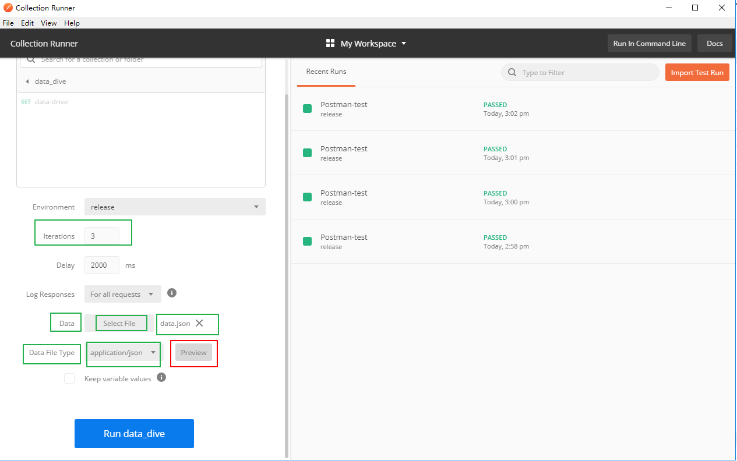
Task: Click the Run data_dive button
Action: 134,434
